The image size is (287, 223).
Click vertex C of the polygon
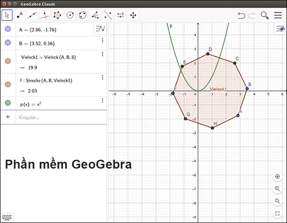click(235, 63)
